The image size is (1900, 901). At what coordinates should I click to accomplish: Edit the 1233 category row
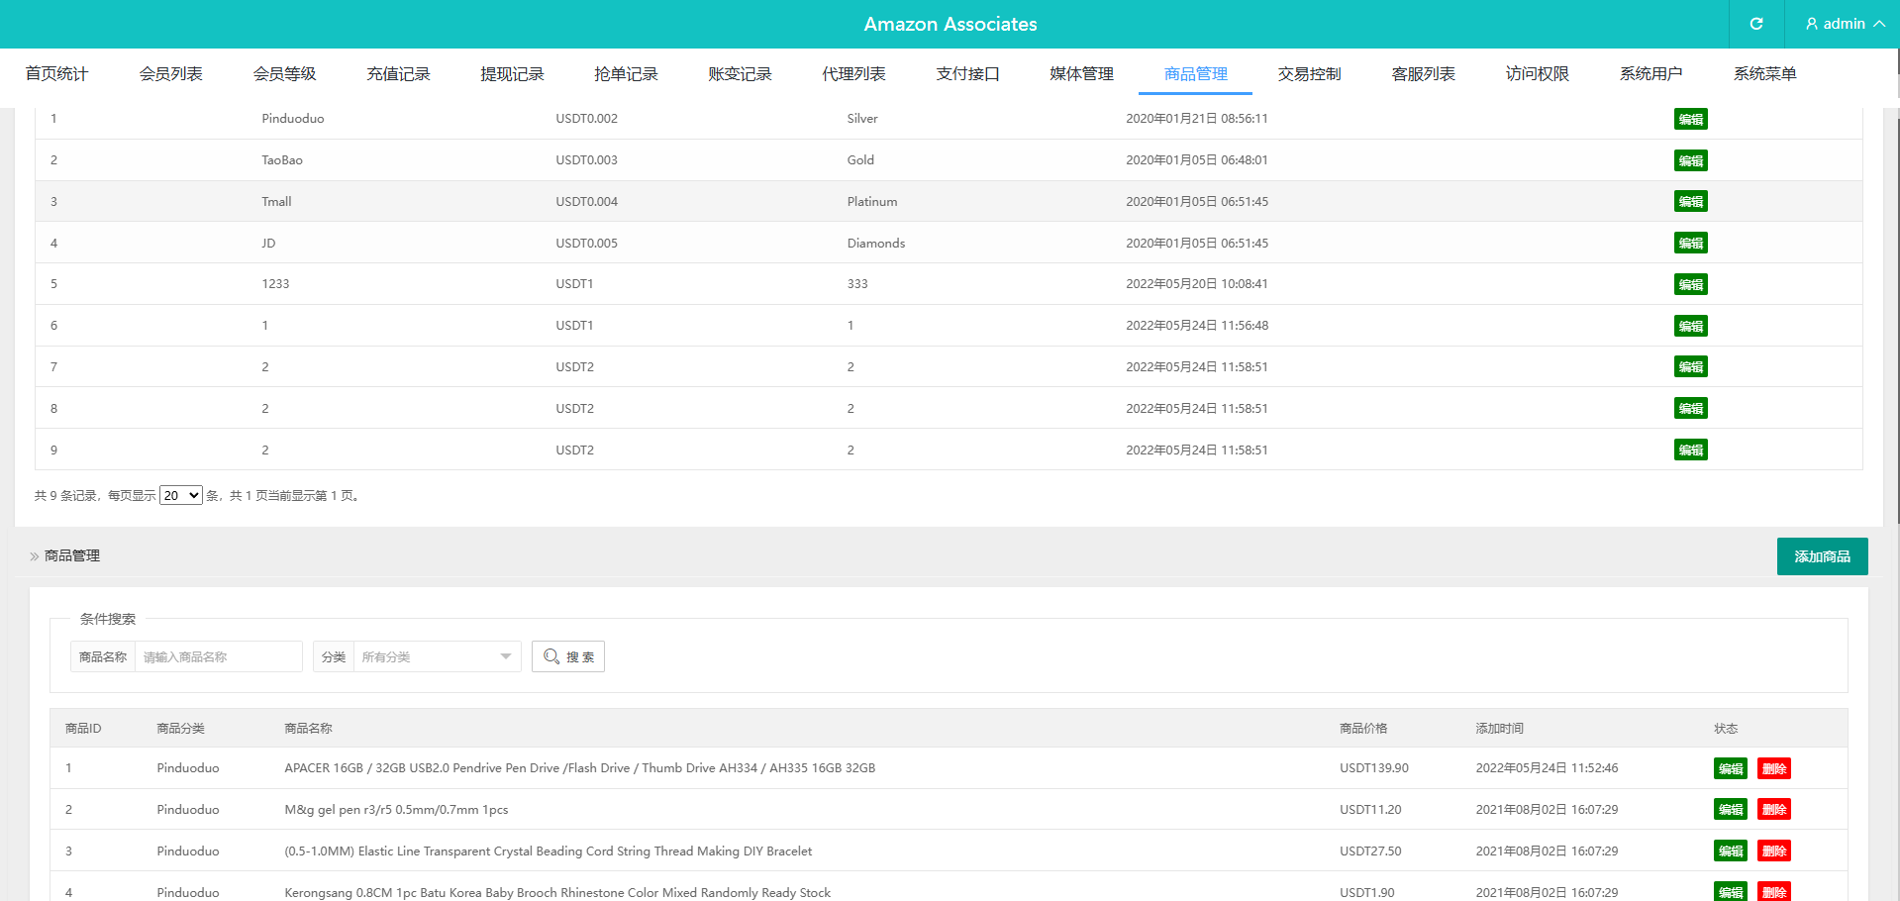pos(1690,285)
